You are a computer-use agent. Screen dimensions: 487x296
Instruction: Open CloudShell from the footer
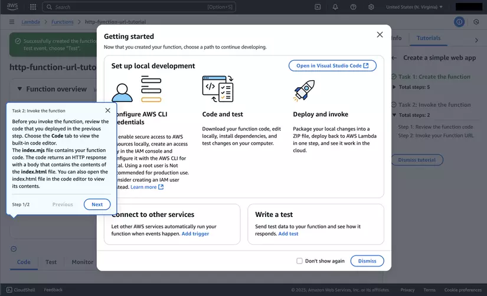click(x=21, y=290)
